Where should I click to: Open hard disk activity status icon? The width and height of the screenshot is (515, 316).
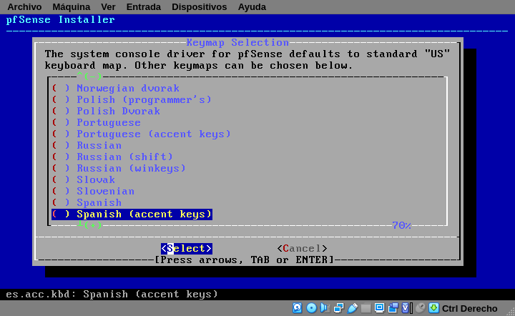[298, 308]
